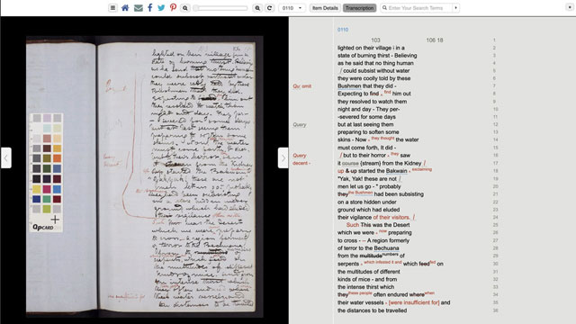The height and width of the screenshot is (324, 576).
Task: Go to the next page arrow
Action: pyautogui.click(x=283, y=157)
